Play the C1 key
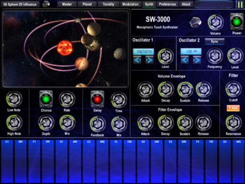The image size is (245, 184). tap(7, 161)
